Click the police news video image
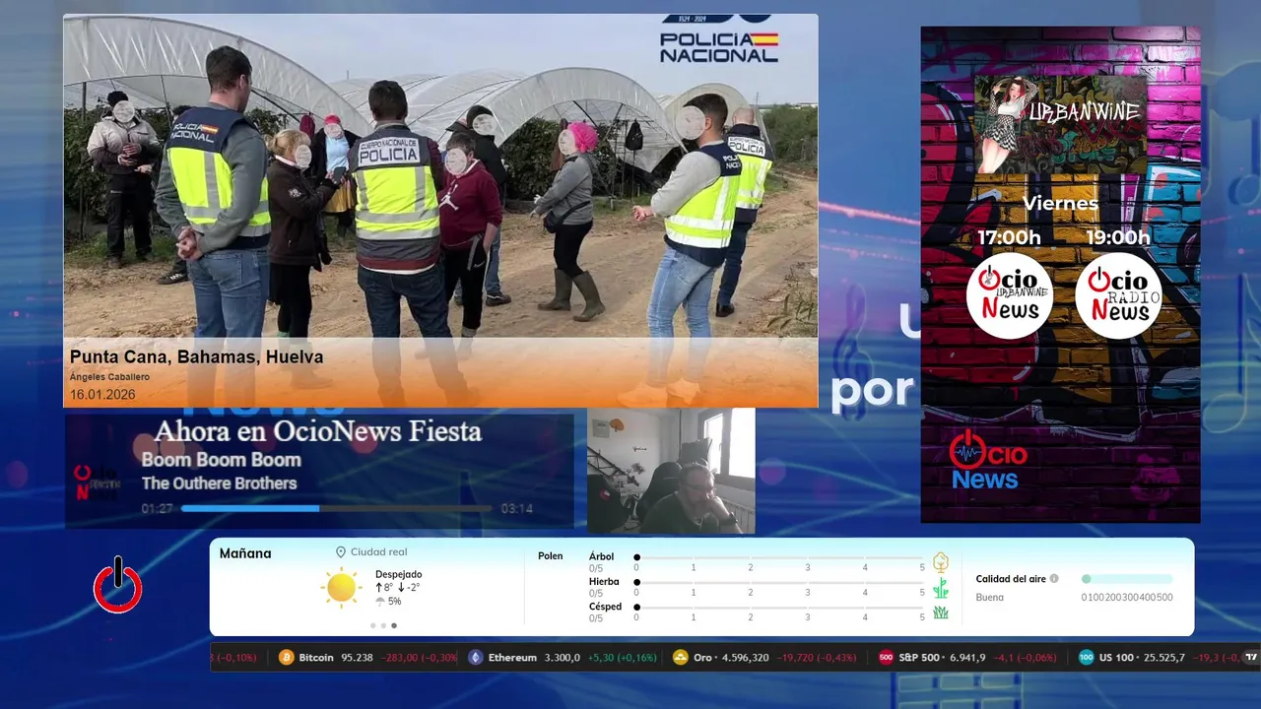 (440, 210)
